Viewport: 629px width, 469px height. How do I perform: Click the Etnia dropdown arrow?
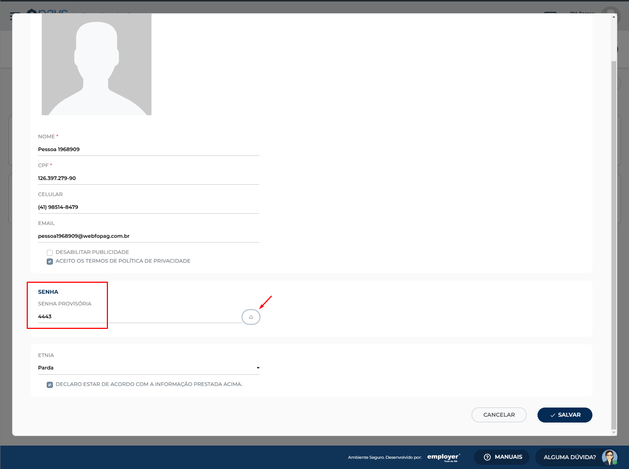(x=258, y=368)
